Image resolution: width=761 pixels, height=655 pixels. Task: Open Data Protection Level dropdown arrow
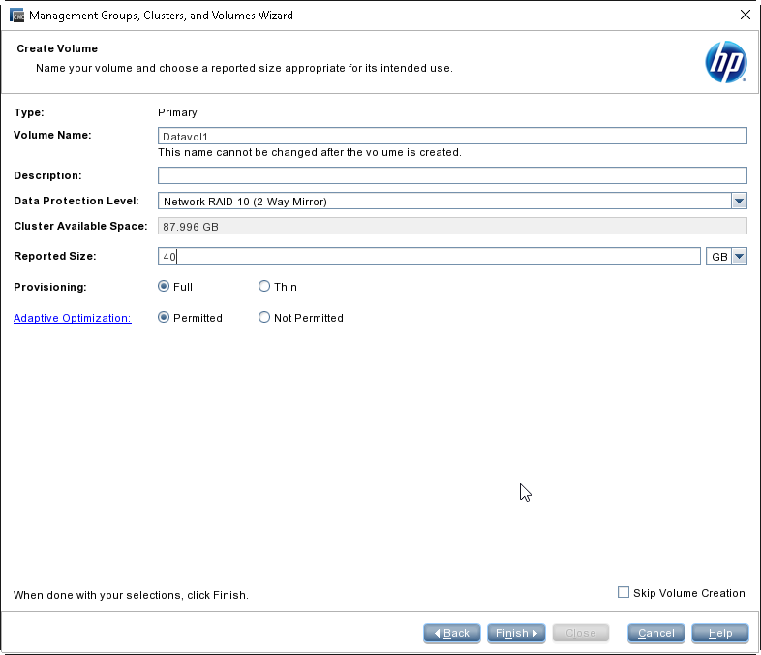739,201
